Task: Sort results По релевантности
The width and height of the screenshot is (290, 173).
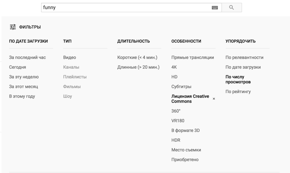Action: 244,57
